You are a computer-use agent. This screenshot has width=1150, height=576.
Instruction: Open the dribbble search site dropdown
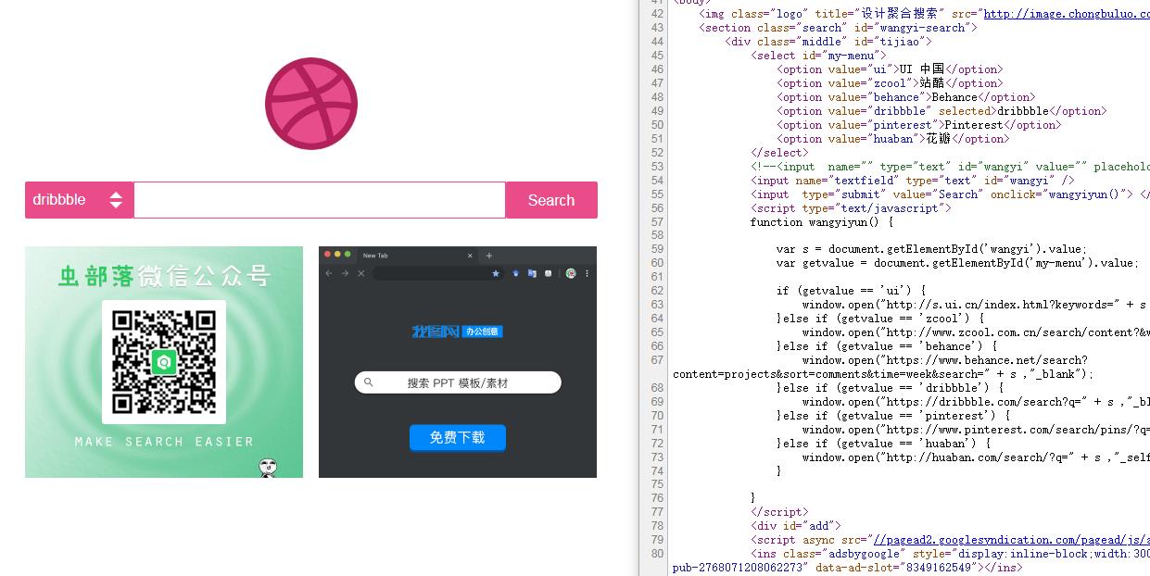pyautogui.click(x=80, y=200)
